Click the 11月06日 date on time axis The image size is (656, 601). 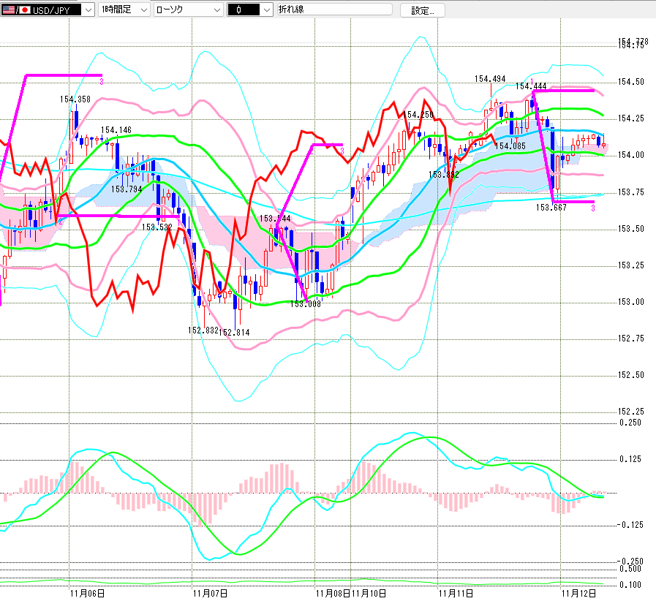86,593
